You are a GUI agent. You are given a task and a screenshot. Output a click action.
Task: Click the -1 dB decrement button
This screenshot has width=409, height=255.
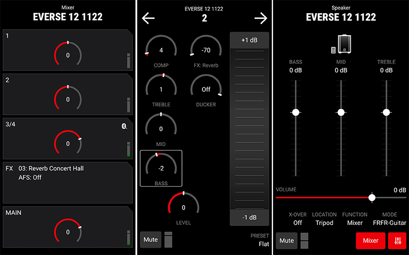pyautogui.click(x=249, y=218)
